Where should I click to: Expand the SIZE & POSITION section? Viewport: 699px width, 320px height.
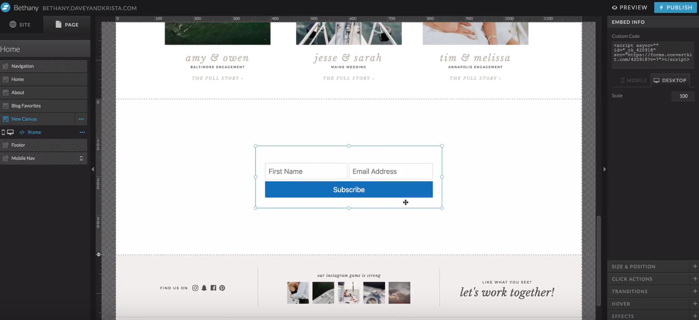653,267
